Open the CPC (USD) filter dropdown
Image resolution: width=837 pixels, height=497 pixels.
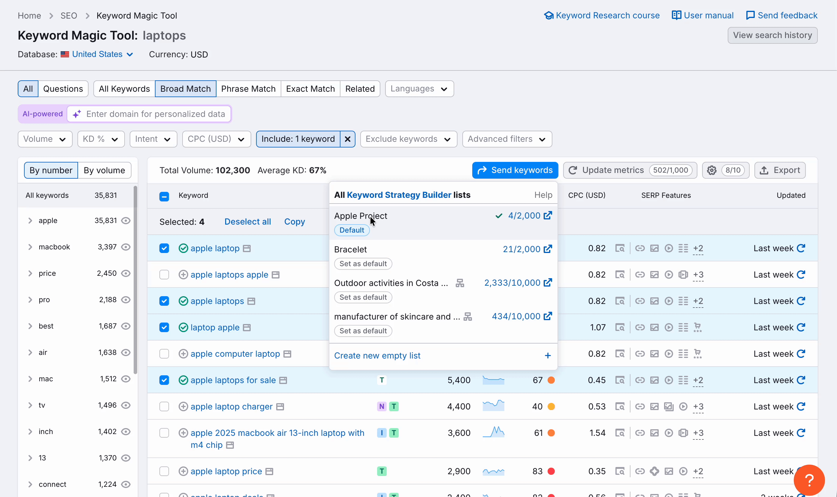coord(216,139)
